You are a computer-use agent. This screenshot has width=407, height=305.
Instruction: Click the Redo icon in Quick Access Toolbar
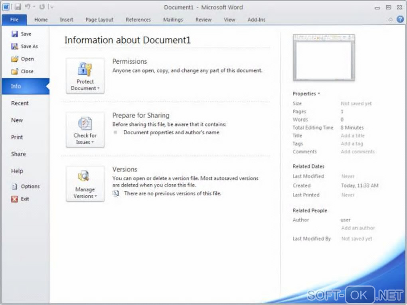[x=42, y=7]
